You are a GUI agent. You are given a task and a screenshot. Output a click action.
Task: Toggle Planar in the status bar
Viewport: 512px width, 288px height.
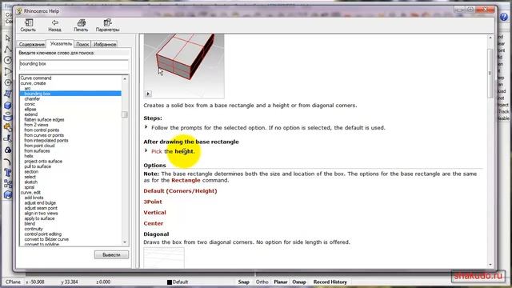coord(281,282)
